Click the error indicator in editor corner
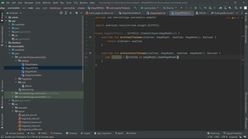 coord(228,18)
